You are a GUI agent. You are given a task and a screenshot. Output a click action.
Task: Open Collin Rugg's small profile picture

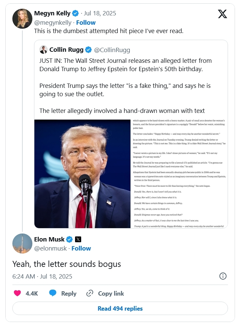[x=43, y=49]
